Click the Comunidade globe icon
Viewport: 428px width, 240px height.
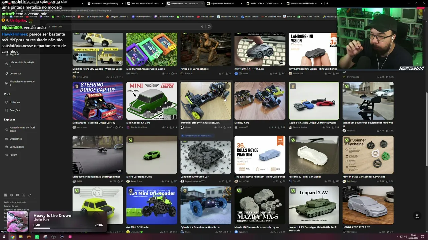point(6,147)
